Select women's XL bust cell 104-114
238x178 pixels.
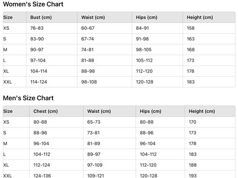click(x=39, y=71)
